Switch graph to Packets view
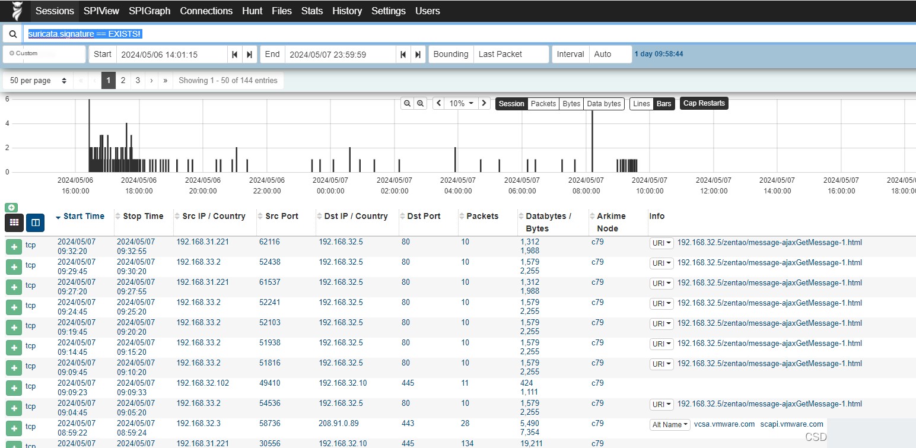This screenshot has width=916, height=448. click(x=543, y=104)
